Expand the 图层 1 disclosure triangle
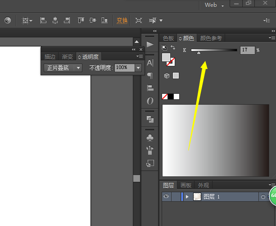276x226 pixels. coord(187,197)
